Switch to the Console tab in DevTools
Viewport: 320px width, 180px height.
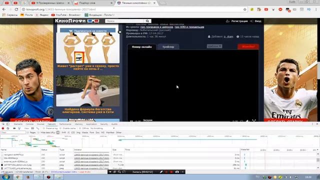pos(29,124)
